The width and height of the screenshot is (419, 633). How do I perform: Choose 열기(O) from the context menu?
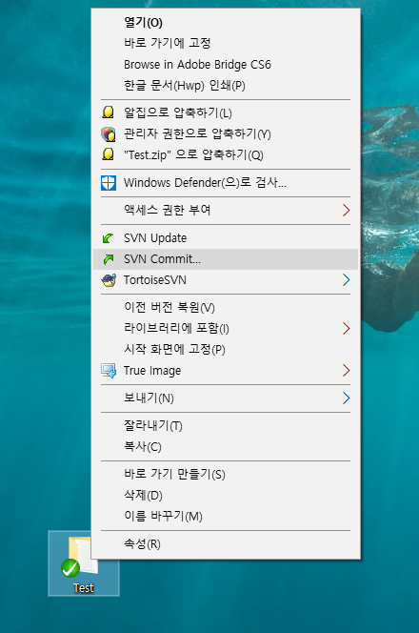point(226,22)
